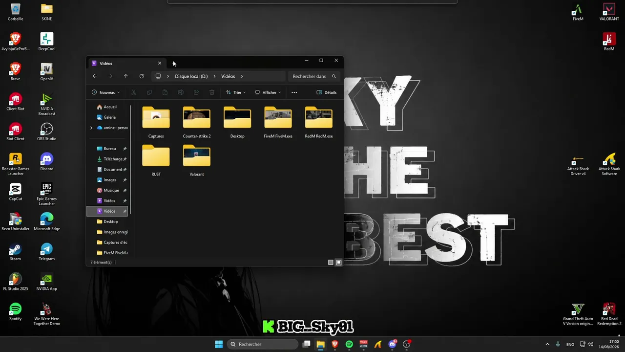
Task: Open the three-dots more options menu
Action: pos(294,92)
